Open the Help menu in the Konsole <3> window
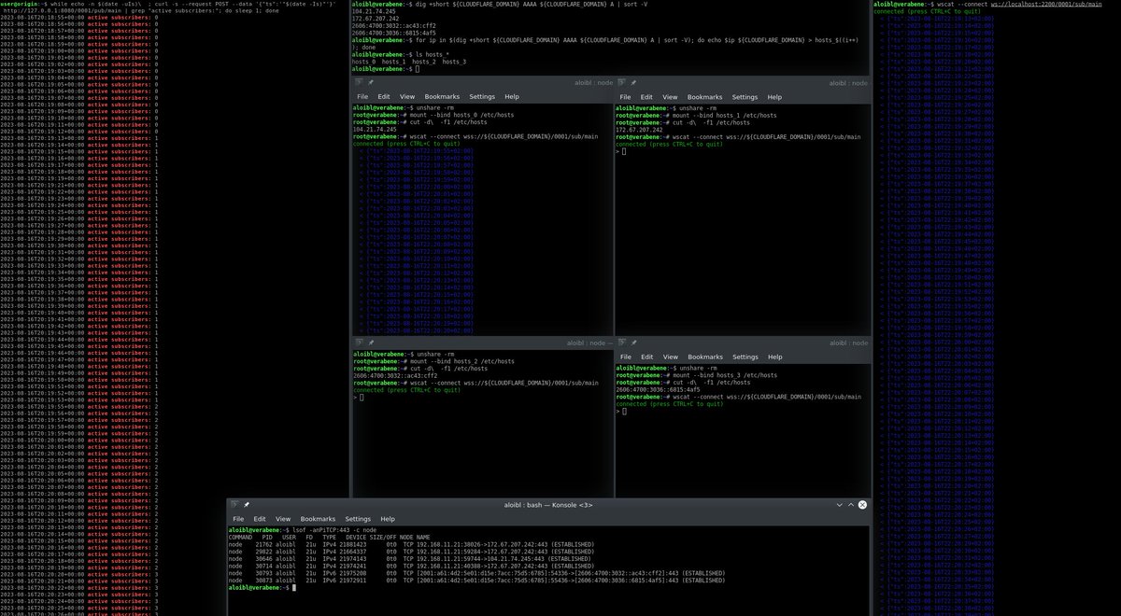Screen dimensions: 1121x616 (388, 518)
